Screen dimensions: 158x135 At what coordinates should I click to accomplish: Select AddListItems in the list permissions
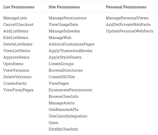pos(16,31)
